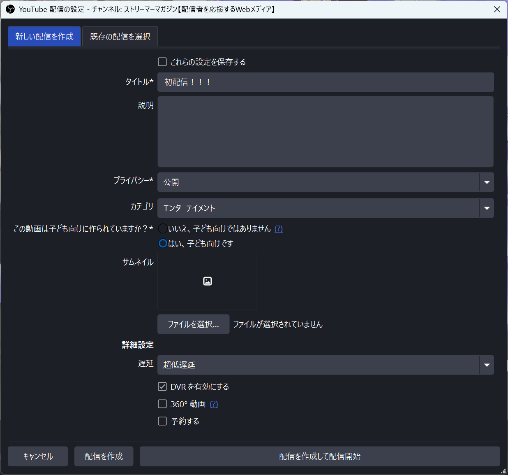The width and height of the screenshot is (508, 475).
Task: Enable the 360° 動画 checkbox
Action: 162,404
